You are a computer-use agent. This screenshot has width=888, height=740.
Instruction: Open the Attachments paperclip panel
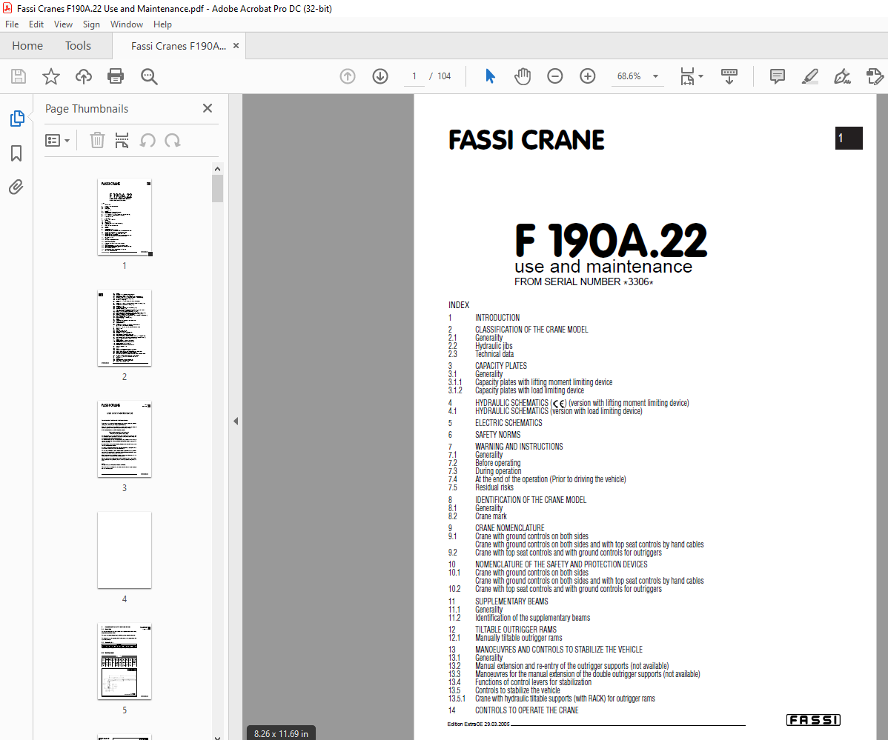16,187
